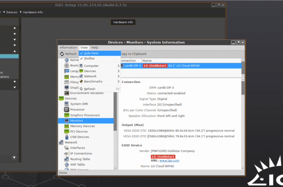Click the highlighted blue item in IGEL Setup sidebar
The image size is (283, 187).
tap(9, 57)
